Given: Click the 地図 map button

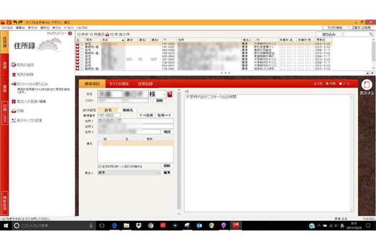Looking at the screenshot, I should click(167, 132).
